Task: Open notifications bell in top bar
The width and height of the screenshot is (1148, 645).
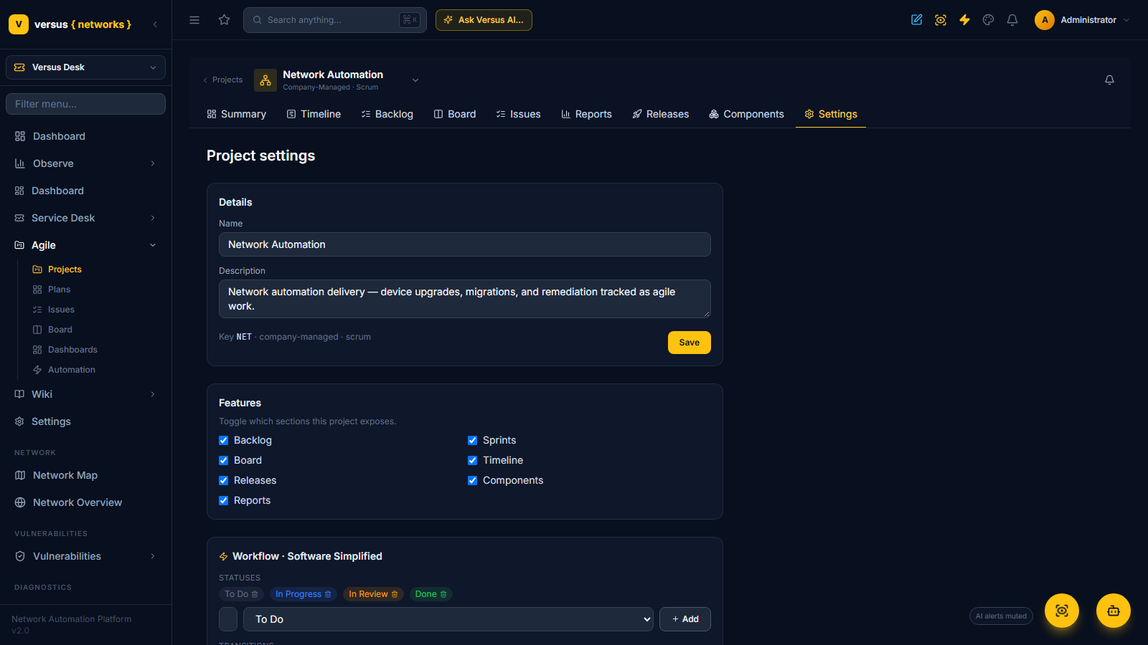Action: pyautogui.click(x=1012, y=20)
